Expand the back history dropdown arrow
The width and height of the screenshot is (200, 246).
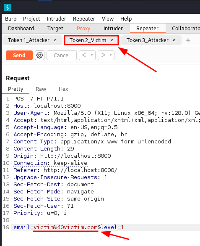pos(92,55)
